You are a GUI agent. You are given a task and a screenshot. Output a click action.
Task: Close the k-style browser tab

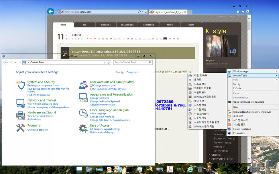[x=185, y=12]
